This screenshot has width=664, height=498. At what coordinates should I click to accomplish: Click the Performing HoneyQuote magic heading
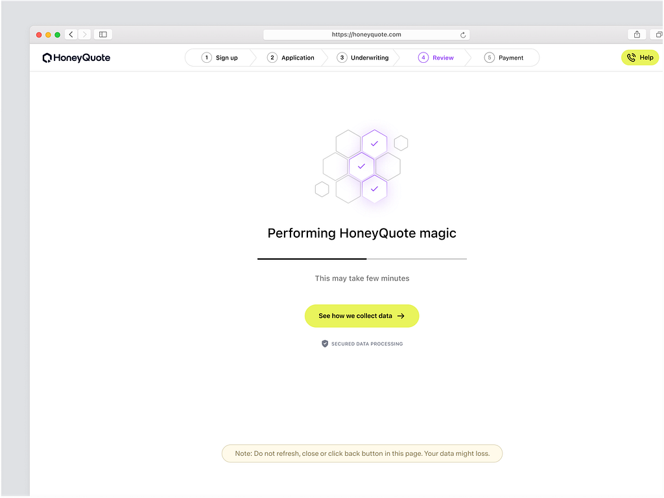point(362,233)
